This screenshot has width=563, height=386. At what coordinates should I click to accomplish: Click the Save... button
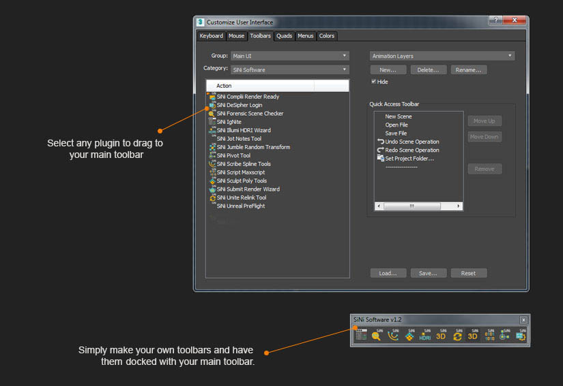[429, 273]
